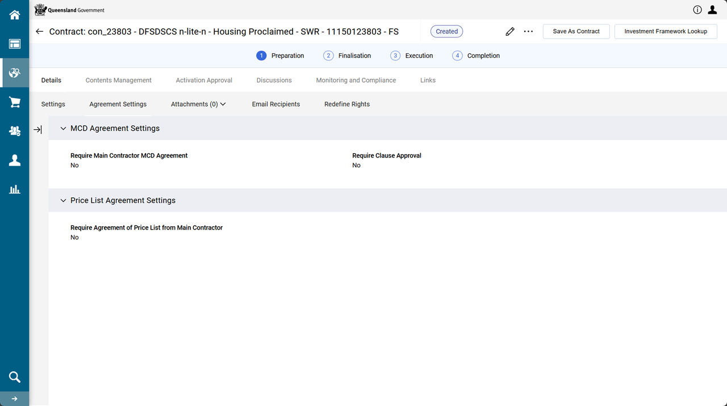Click the Save As Contract button
Viewport: 727px width, 406px height.
point(576,32)
